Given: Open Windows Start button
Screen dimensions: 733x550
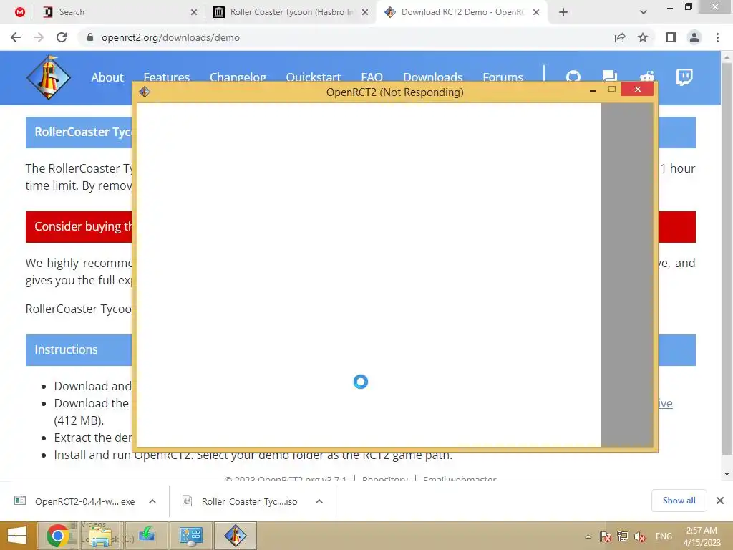Looking at the screenshot, I should (x=17, y=536).
